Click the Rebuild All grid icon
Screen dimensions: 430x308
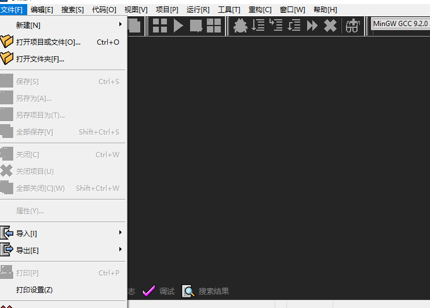tap(214, 26)
